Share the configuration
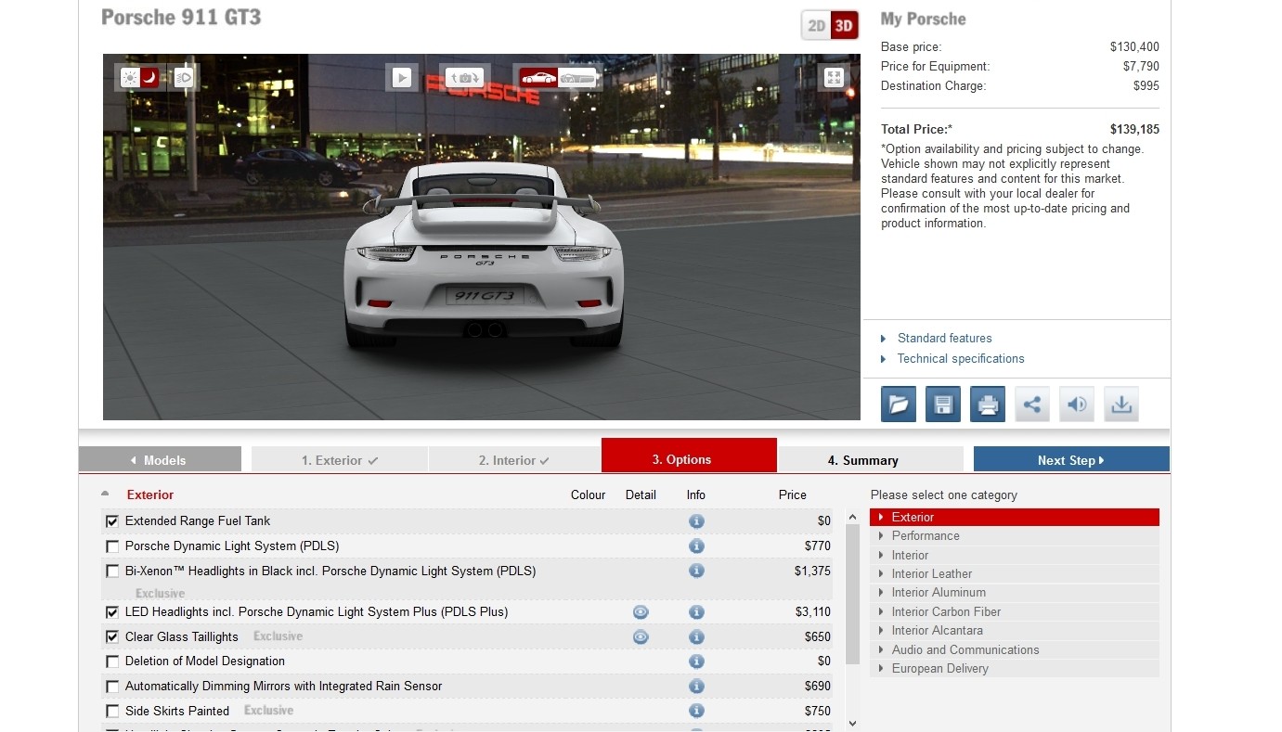This screenshot has width=1282, height=732. click(x=1032, y=405)
